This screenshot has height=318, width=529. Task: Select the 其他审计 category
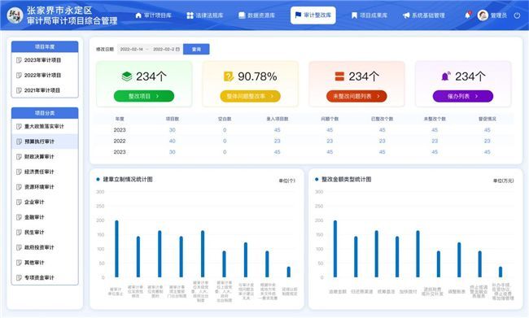[x=45, y=263]
